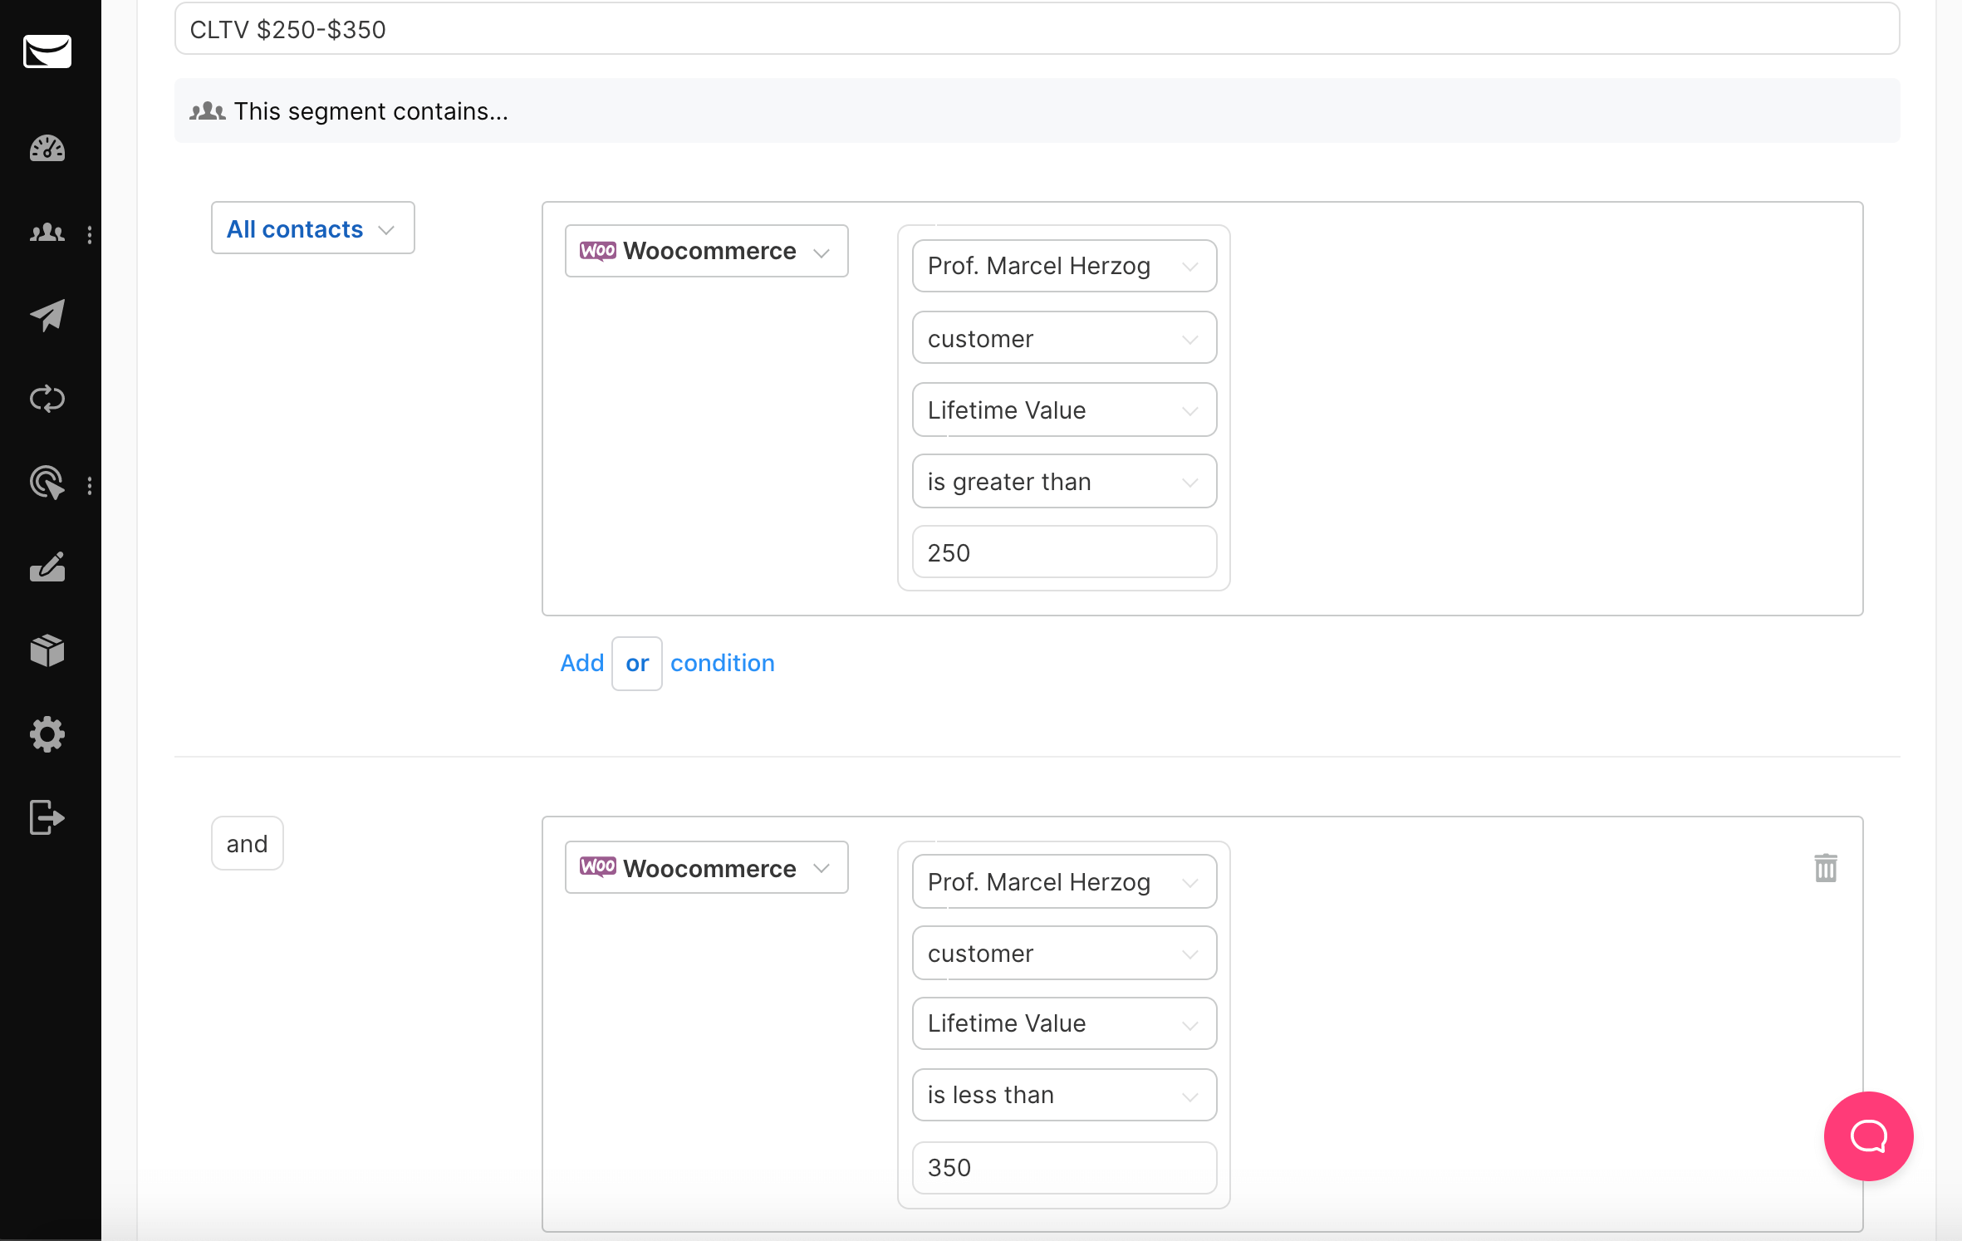Click the click-tracking cursor icon in sidebar
Viewport: 1962px width, 1241px height.
coord(47,483)
